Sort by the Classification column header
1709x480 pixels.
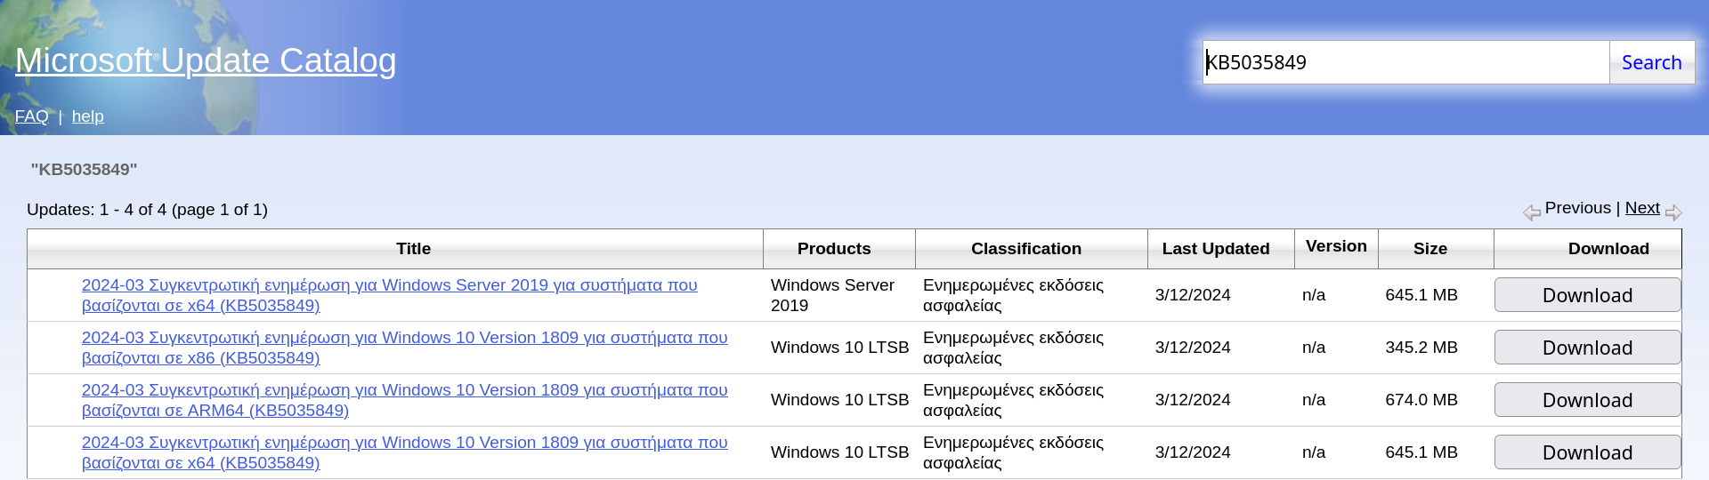1026,249
